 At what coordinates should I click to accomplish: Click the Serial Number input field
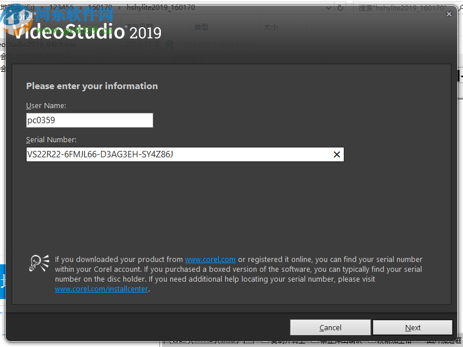coord(185,154)
